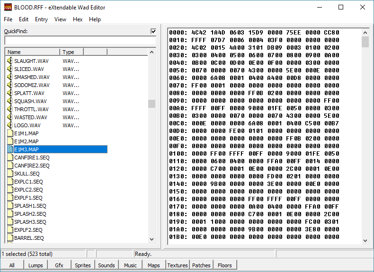
Task: Click the document icon next to SKULL.SEQ
Action: pyautogui.click(x=10, y=174)
